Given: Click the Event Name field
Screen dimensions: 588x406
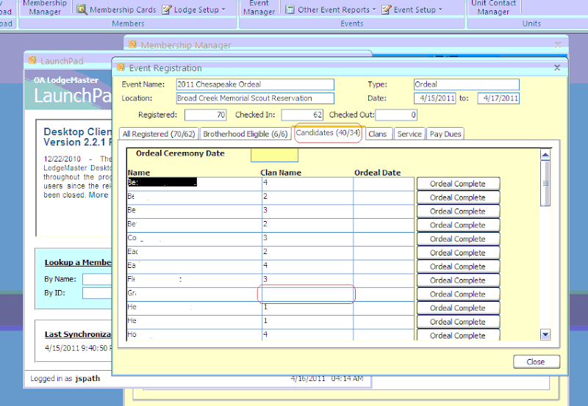Looking at the screenshot, I should [255, 84].
